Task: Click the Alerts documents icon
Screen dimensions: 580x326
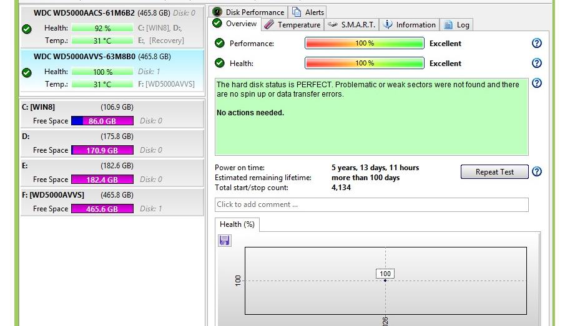Action: tap(297, 12)
